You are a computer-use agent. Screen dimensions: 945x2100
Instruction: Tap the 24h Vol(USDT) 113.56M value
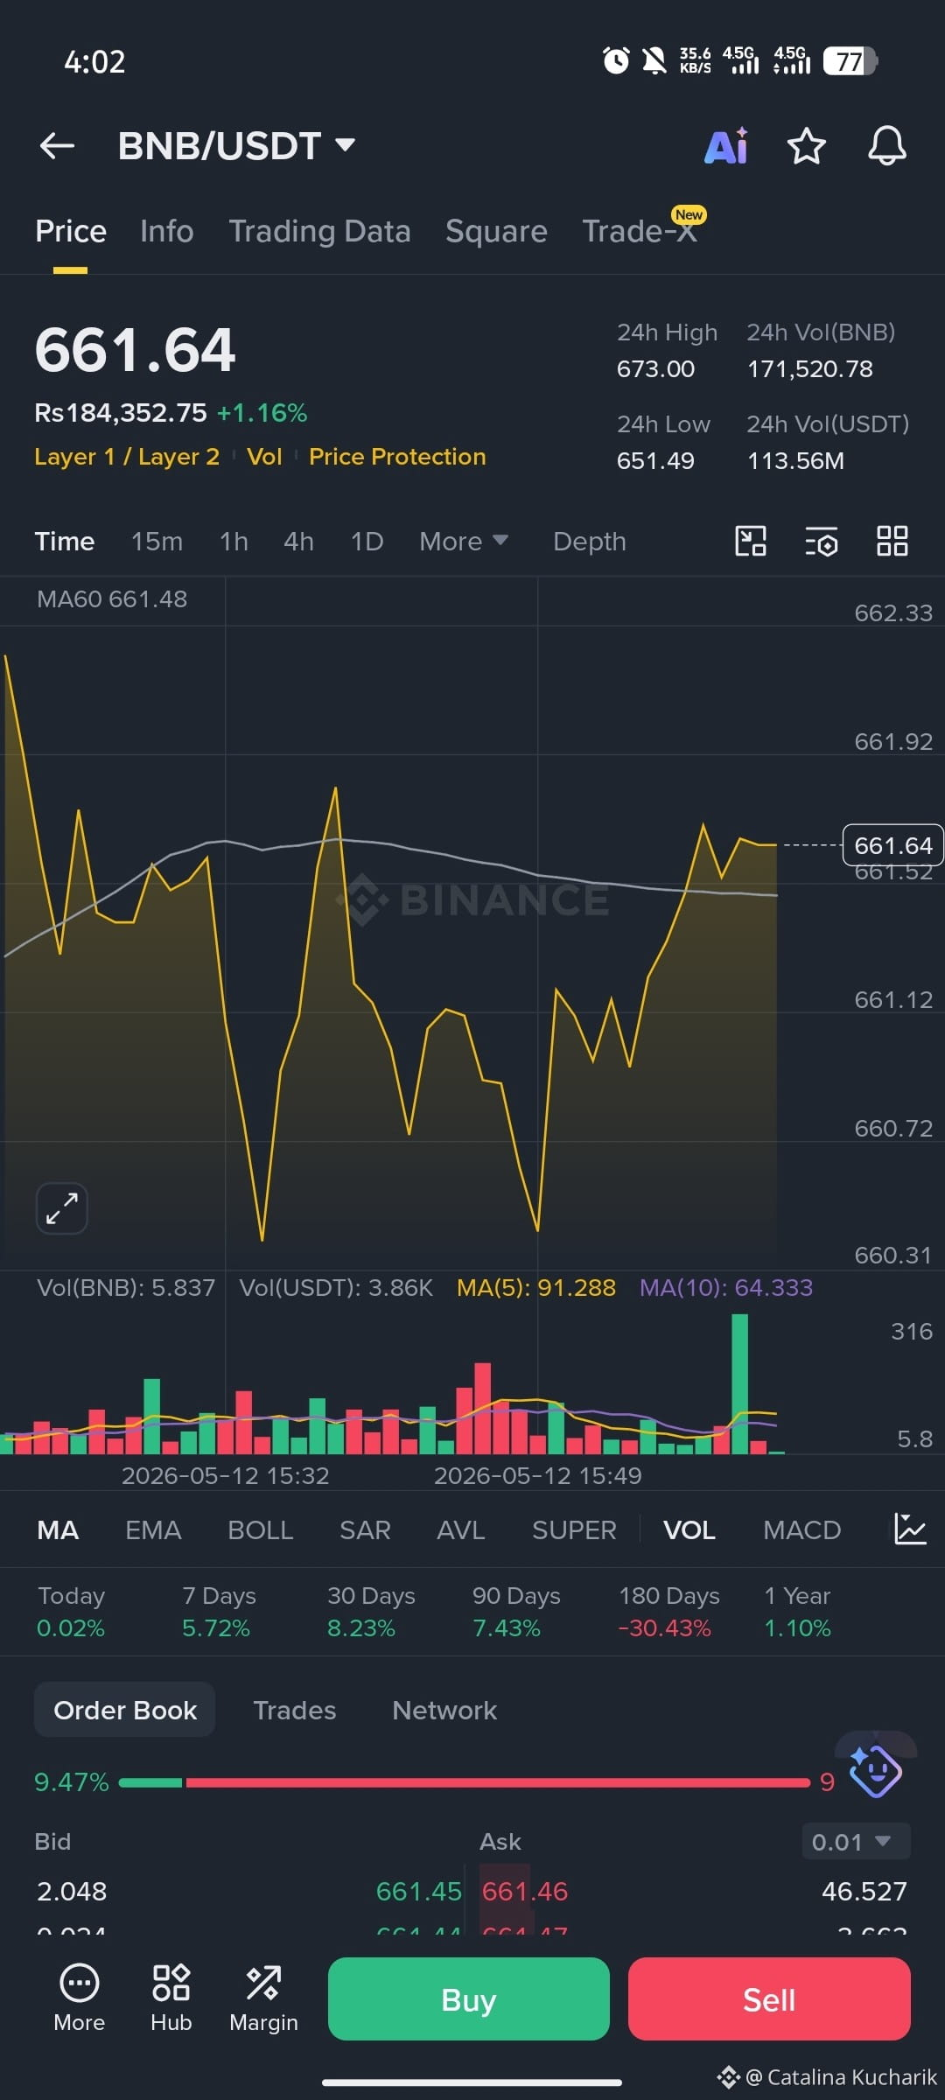point(795,461)
